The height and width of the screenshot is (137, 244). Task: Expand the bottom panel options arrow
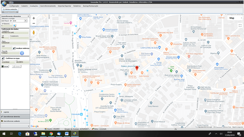[x=29, y=126]
